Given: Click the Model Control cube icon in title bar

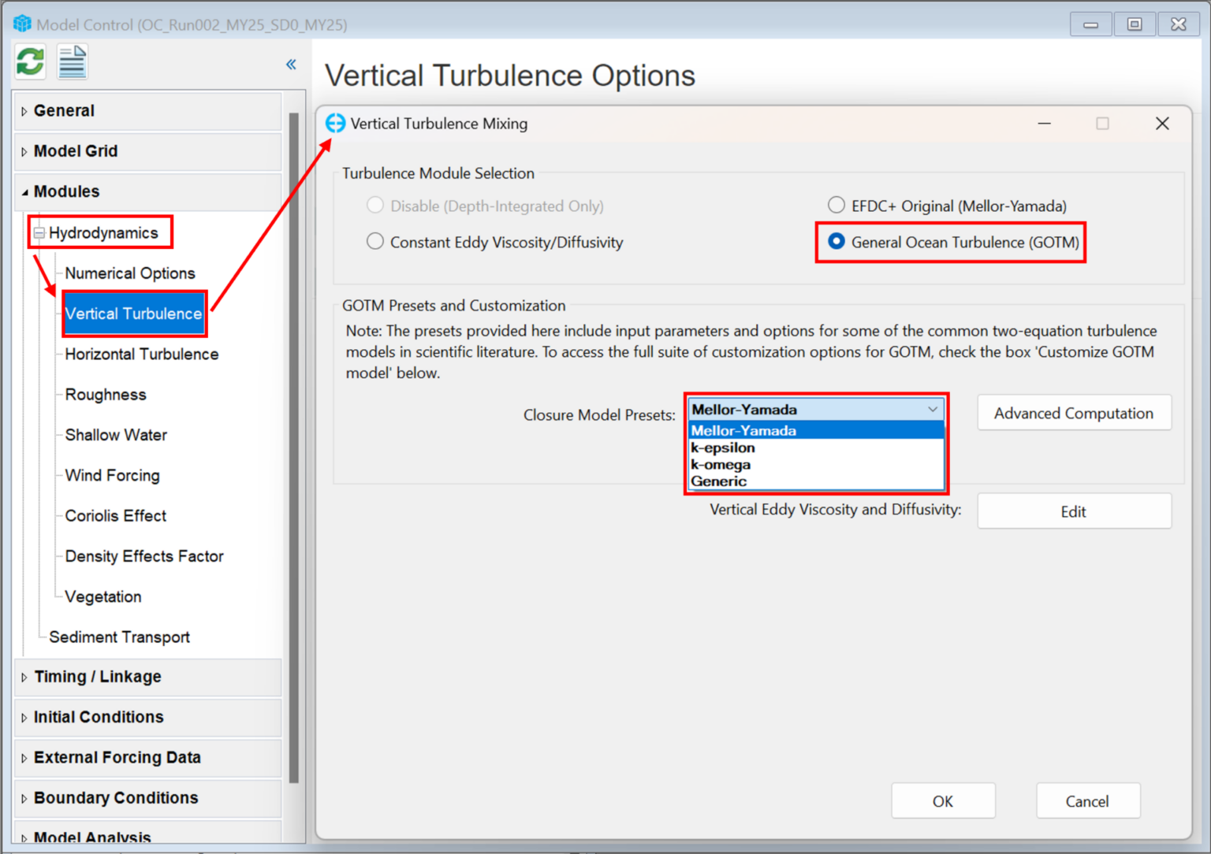Looking at the screenshot, I should click(23, 24).
